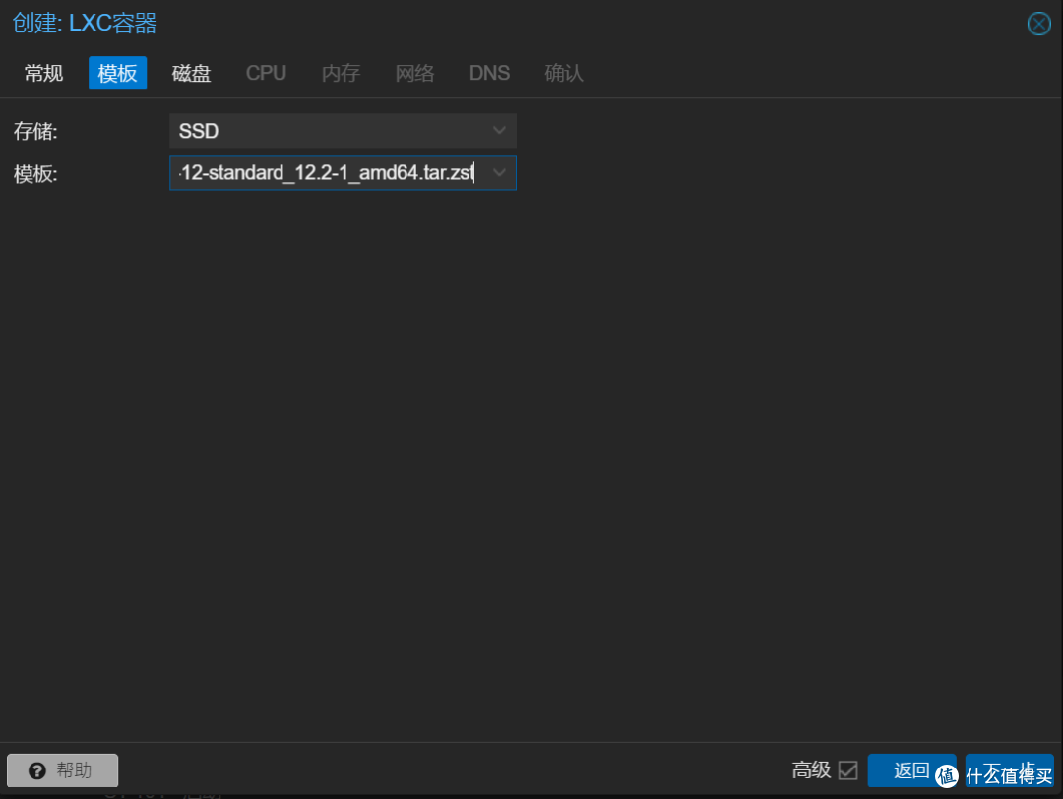Switch to the 常规 tab
Screen dimensions: 1063x799
pyautogui.click(x=43, y=72)
